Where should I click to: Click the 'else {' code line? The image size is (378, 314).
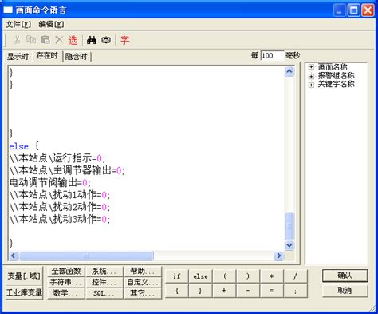(24, 146)
